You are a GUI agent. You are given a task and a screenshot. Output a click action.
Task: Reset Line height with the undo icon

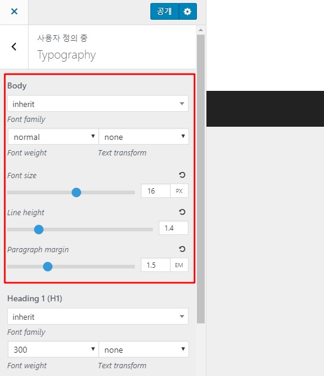pyautogui.click(x=182, y=212)
